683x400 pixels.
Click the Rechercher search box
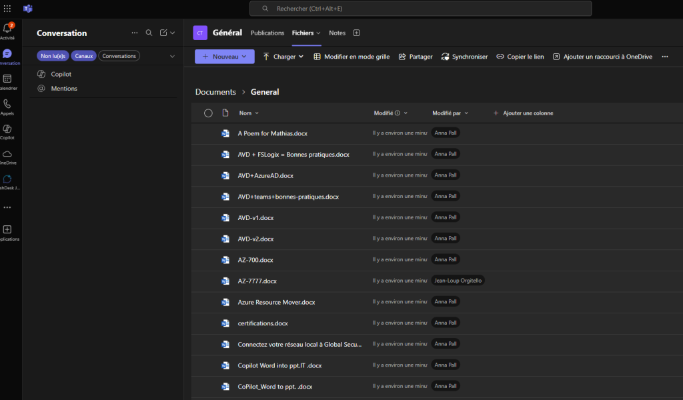point(420,8)
